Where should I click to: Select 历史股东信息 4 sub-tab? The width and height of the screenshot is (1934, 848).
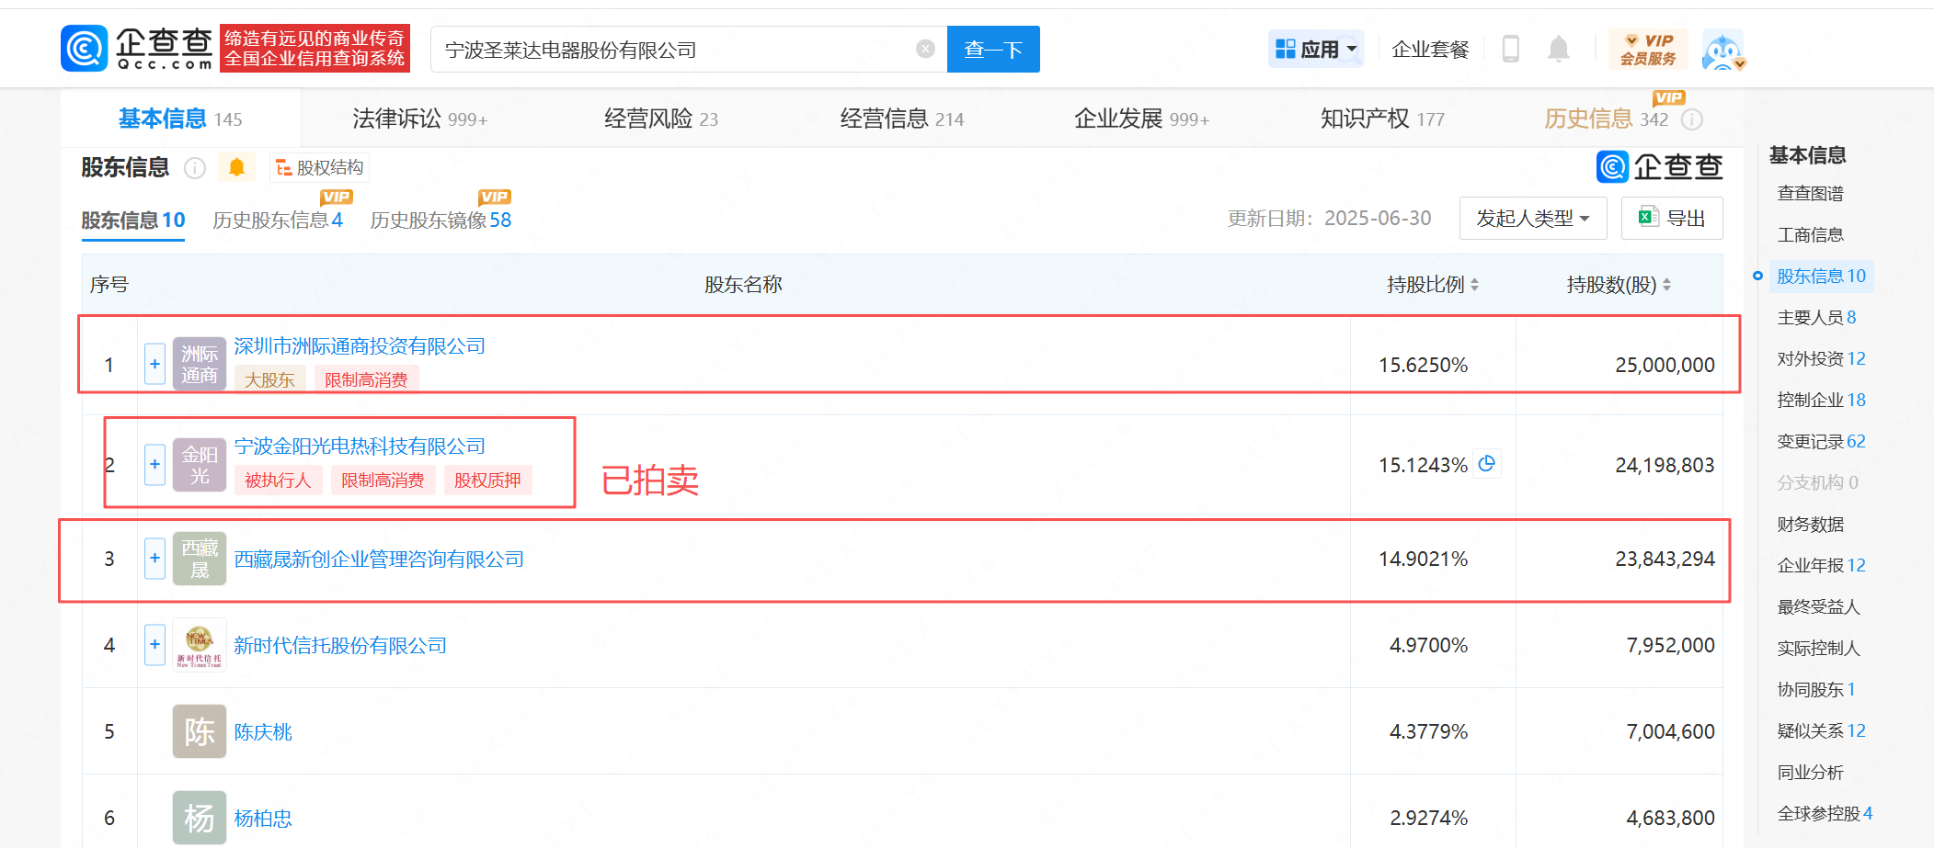coord(278,220)
